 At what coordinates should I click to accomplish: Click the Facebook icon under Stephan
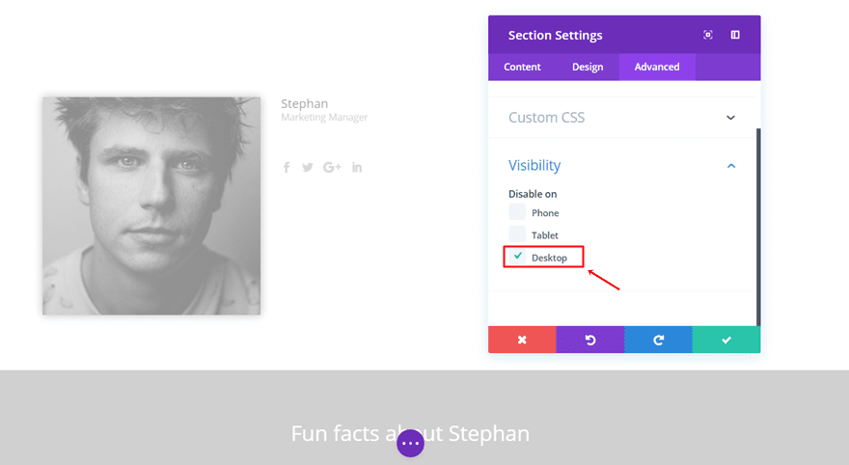coord(287,167)
